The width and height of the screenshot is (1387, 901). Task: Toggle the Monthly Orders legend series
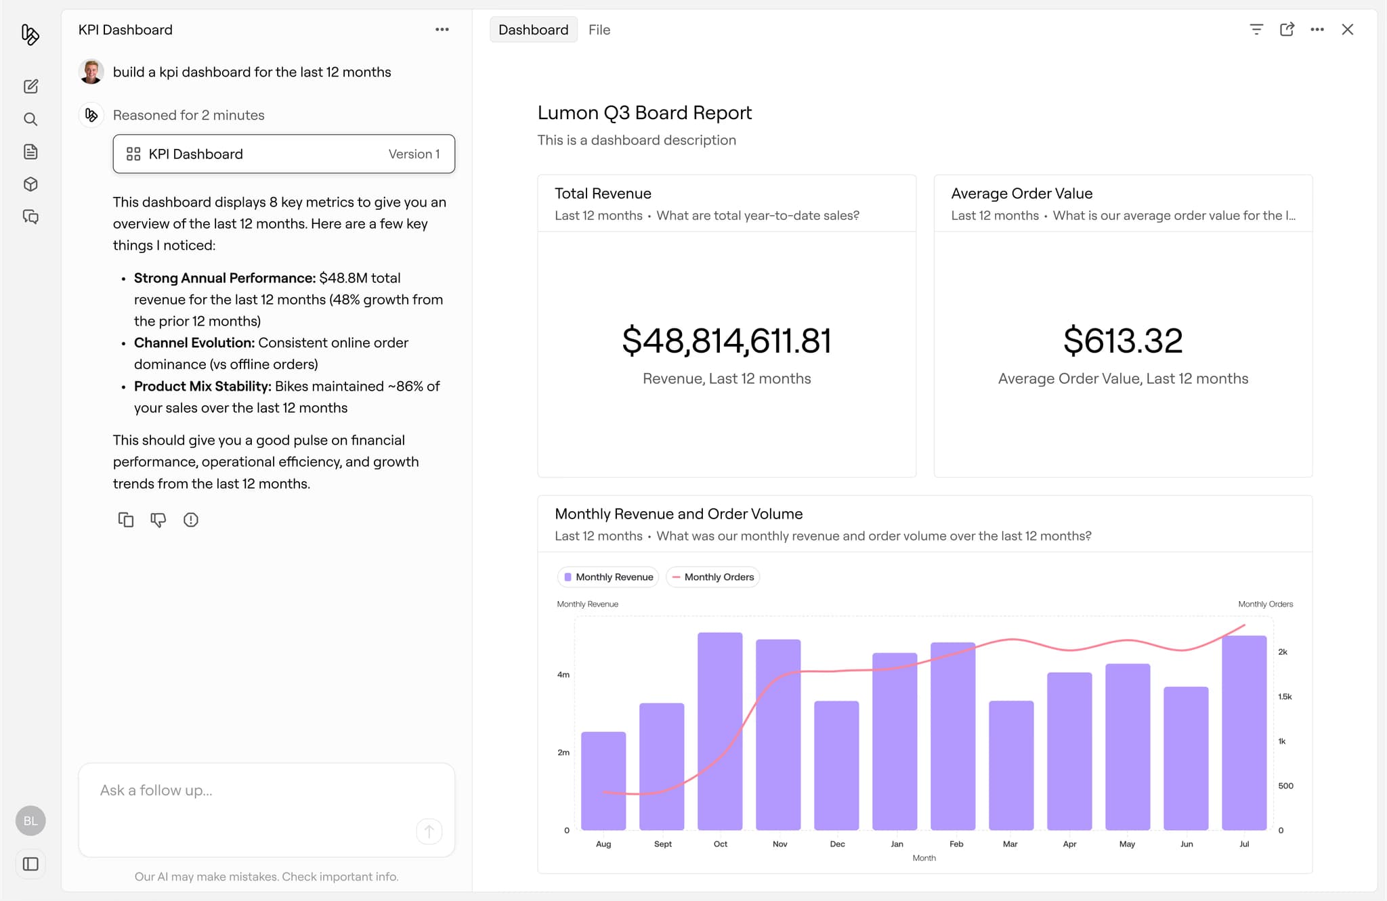(x=712, y=577)
